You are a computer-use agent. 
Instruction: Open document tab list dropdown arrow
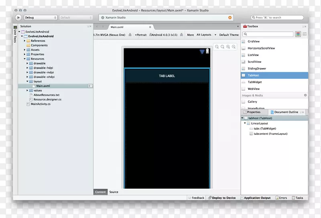click(x=238, y=27)
